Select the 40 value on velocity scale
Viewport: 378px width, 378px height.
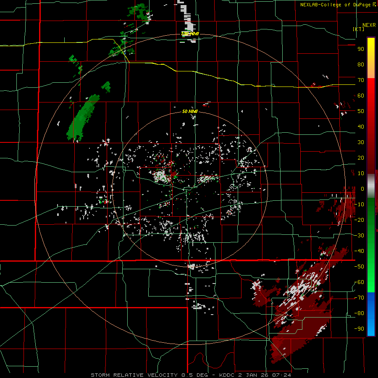361,126
